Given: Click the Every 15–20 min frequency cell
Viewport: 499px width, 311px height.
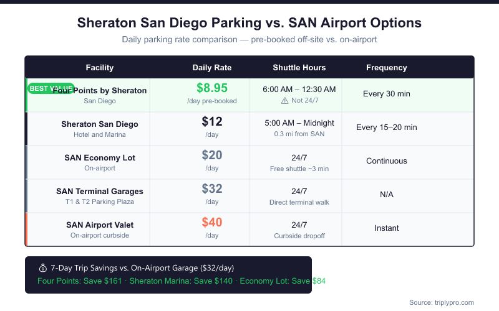Looking at the screenshot, I should (x=387, y=128).
